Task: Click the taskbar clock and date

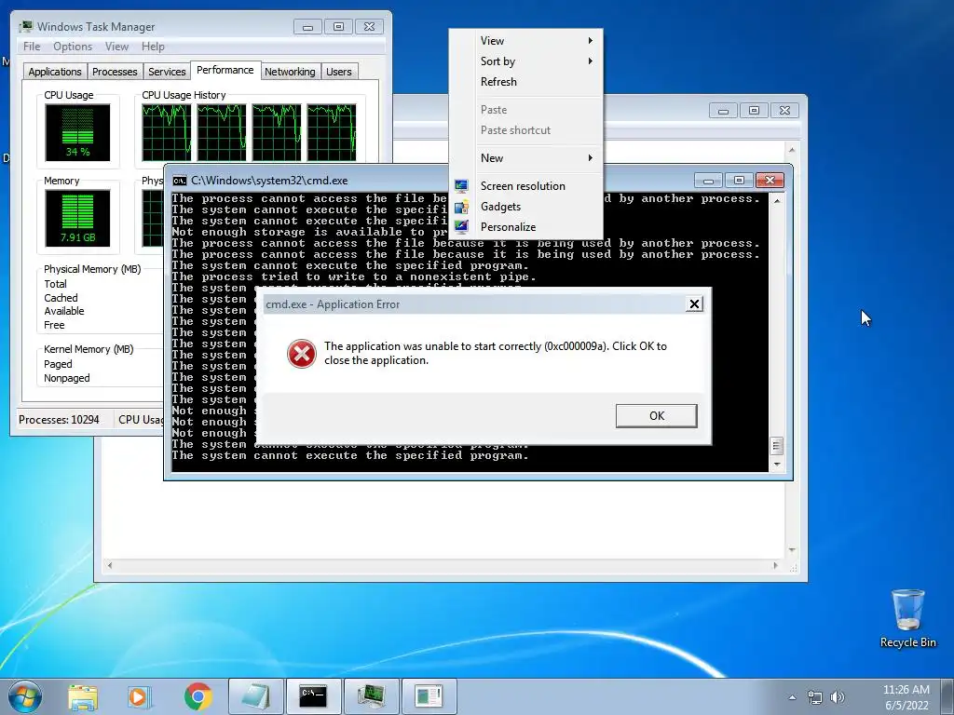Action: coord(906,697)
